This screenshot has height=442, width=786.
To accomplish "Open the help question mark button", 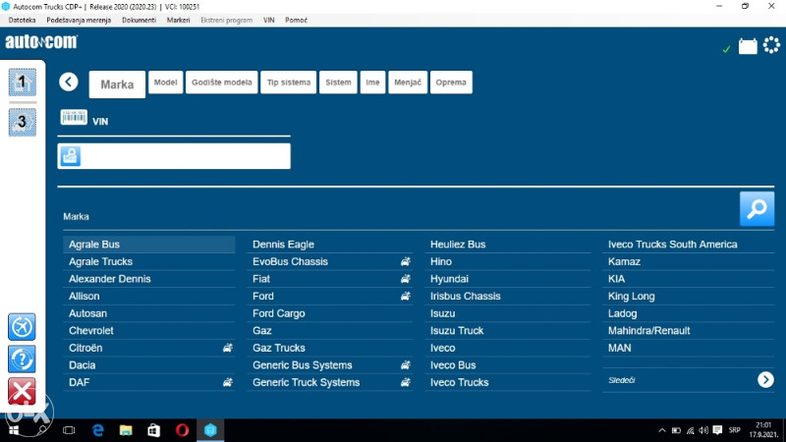I will pos(22,359).
